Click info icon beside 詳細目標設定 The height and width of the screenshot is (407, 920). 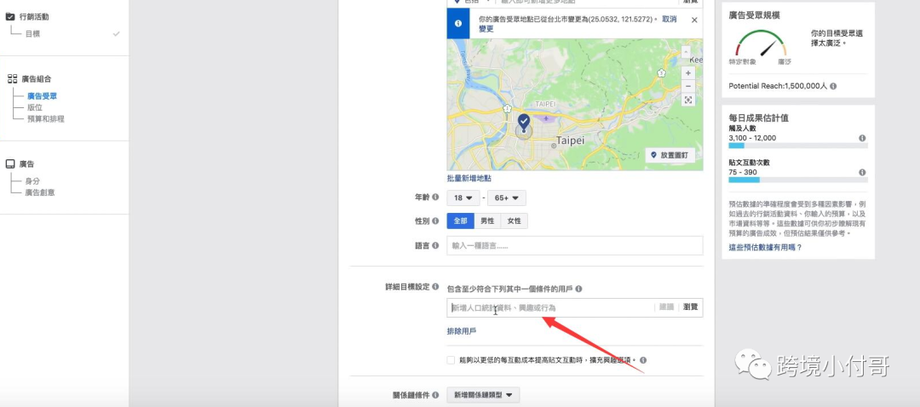pos(435,287)
